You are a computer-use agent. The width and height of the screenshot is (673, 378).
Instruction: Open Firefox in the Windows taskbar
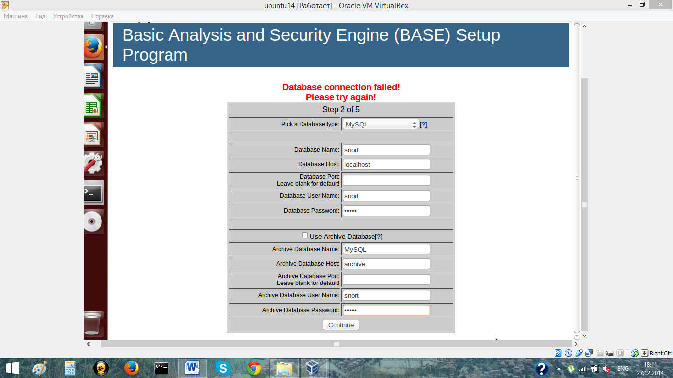pos(131,368)
